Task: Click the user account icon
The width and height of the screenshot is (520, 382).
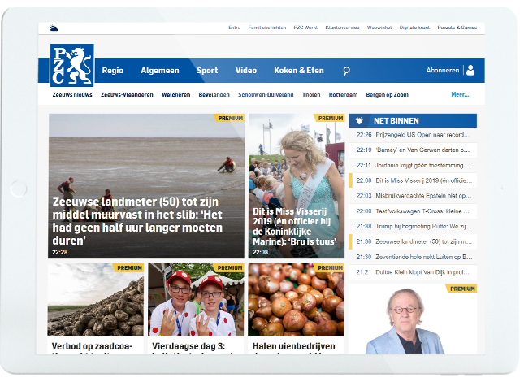Action: point(470,71)
